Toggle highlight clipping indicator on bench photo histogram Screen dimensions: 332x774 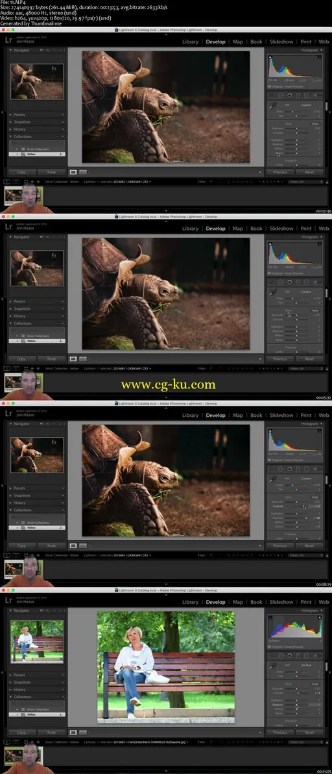(320, 618)
